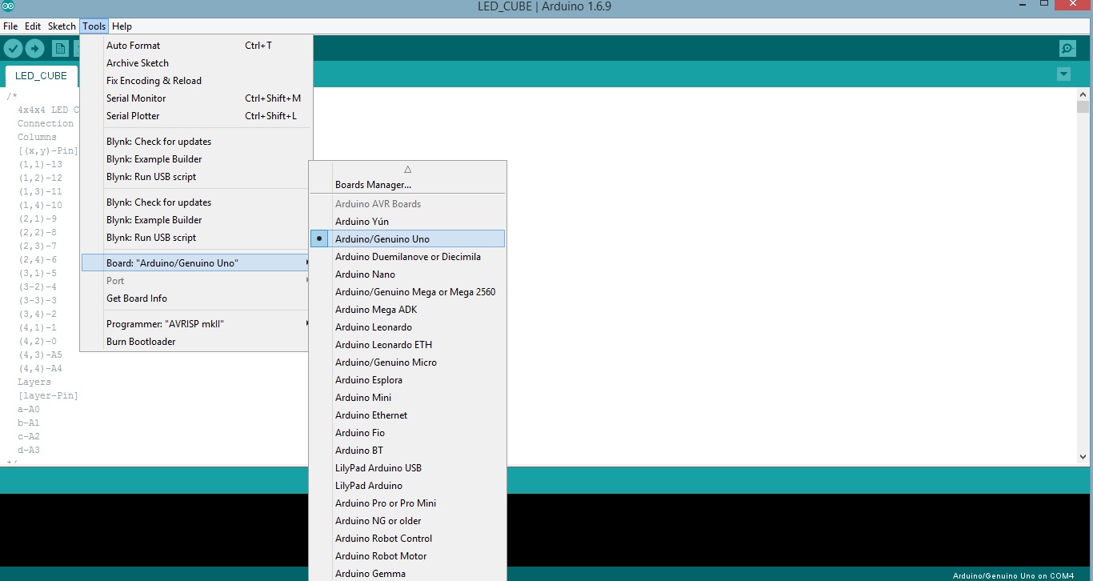
Task: Choose Auto Format
Action: click(195, 46)
